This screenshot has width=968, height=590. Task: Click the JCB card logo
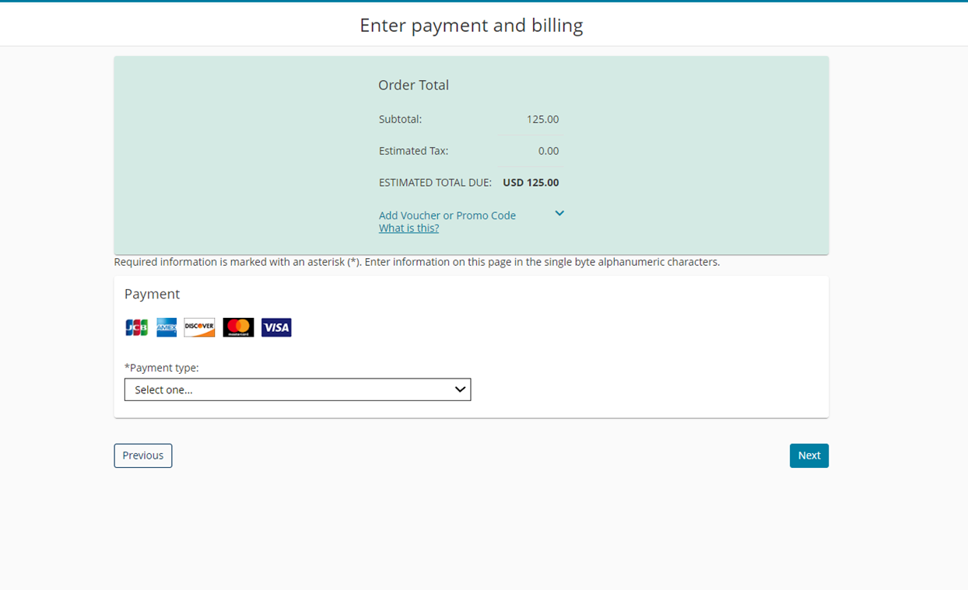click(x=136, y=327)
